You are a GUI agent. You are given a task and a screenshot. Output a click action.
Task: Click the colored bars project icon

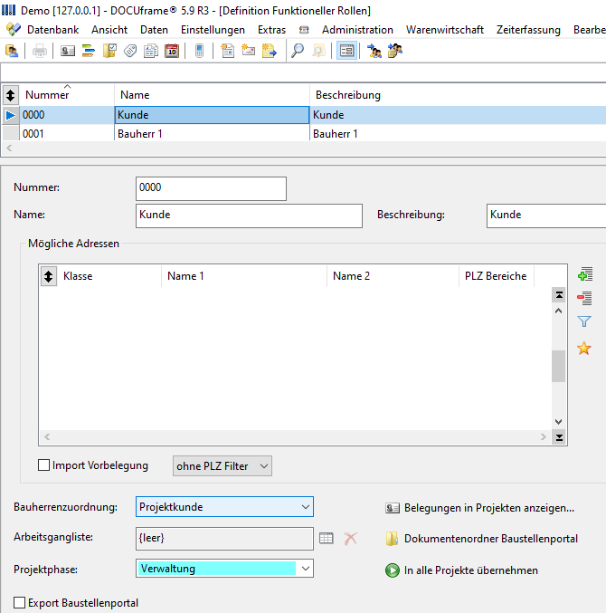click(x=89, y=51)
